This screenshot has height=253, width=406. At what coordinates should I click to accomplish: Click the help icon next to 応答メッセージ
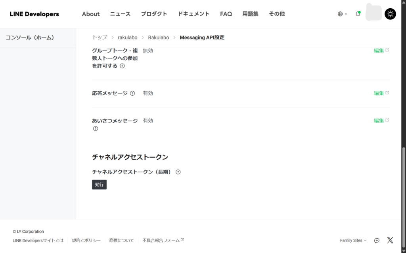point(132,93)
